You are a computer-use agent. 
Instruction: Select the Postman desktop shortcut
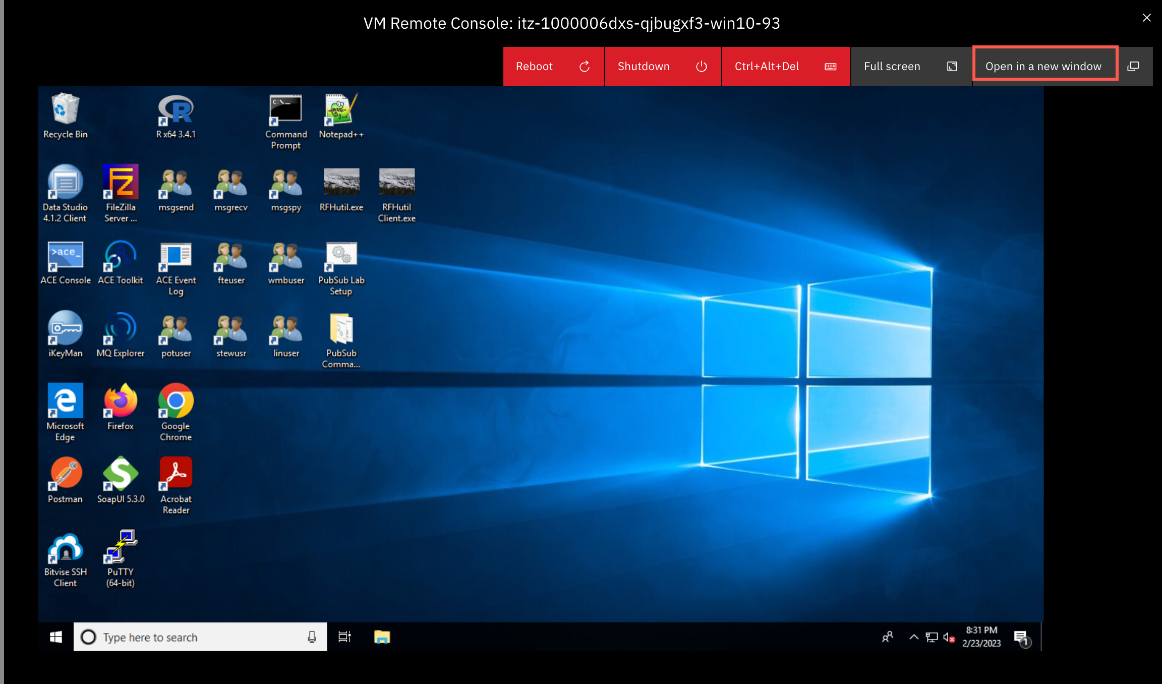coord(66,480)
